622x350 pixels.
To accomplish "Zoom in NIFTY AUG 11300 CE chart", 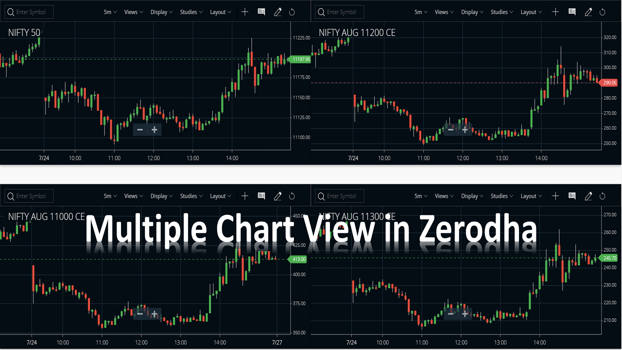I will point(465,314).
